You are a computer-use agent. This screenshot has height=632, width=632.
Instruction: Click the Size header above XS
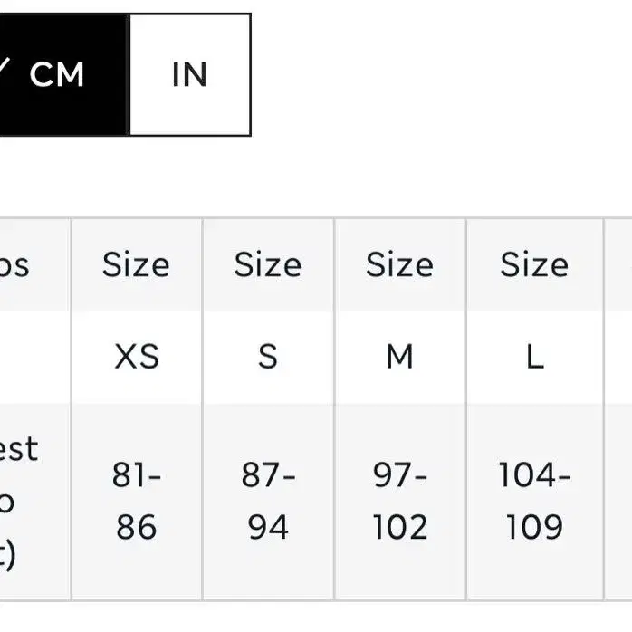point(137,264)
